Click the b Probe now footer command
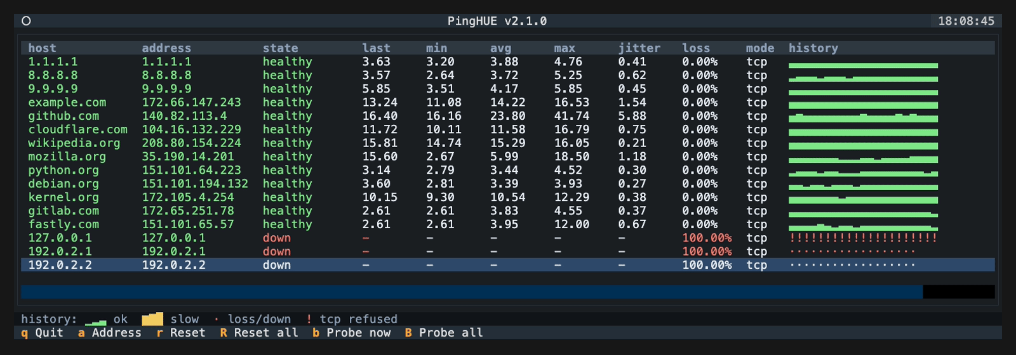Image resolution: width=1016 pixels, height=355 pixels. [351, 333]
